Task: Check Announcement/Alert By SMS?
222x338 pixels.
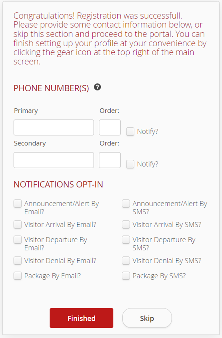Action: click(x=126, y=204)
